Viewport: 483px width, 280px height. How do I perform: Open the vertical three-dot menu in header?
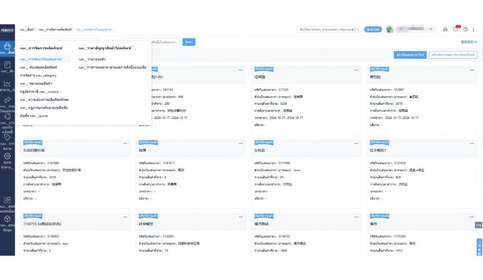click(x=474, y=29)
